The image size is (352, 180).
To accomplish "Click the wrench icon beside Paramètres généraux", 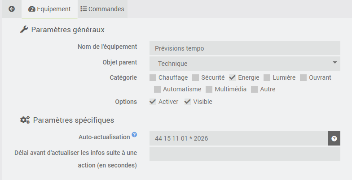I will [x=24, y=30].
